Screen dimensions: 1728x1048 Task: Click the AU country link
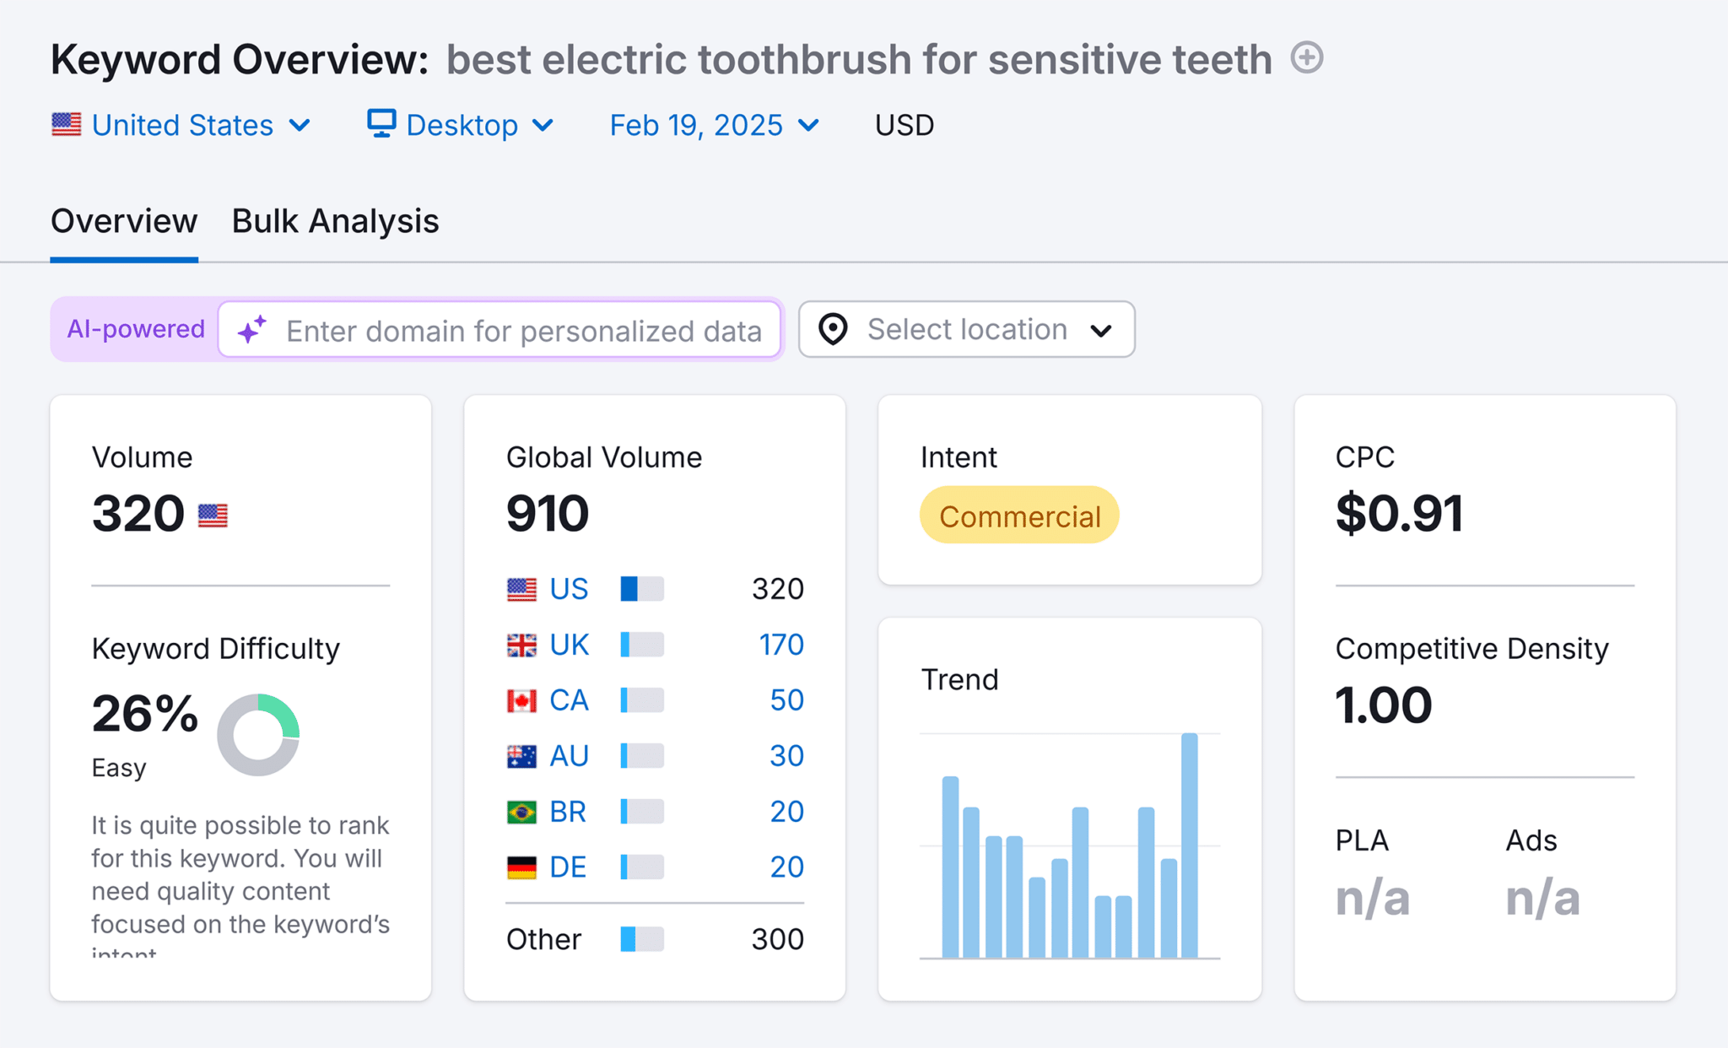point(569,756)
